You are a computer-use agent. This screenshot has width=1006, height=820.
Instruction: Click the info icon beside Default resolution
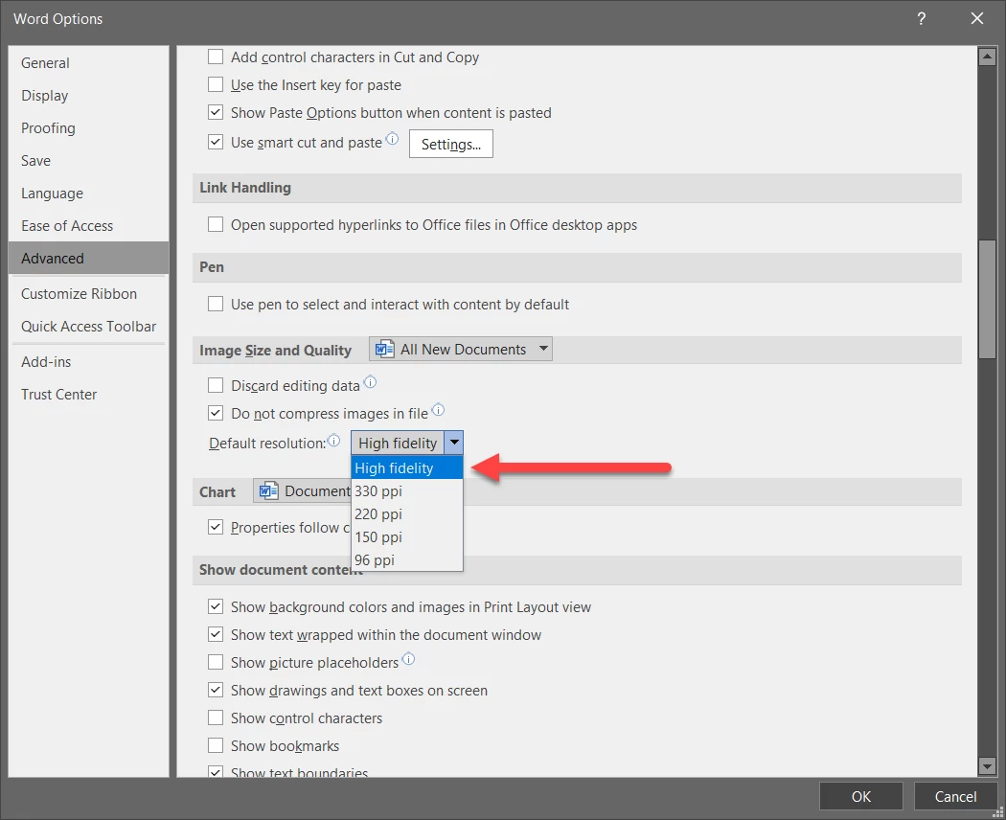pos(333,440)
